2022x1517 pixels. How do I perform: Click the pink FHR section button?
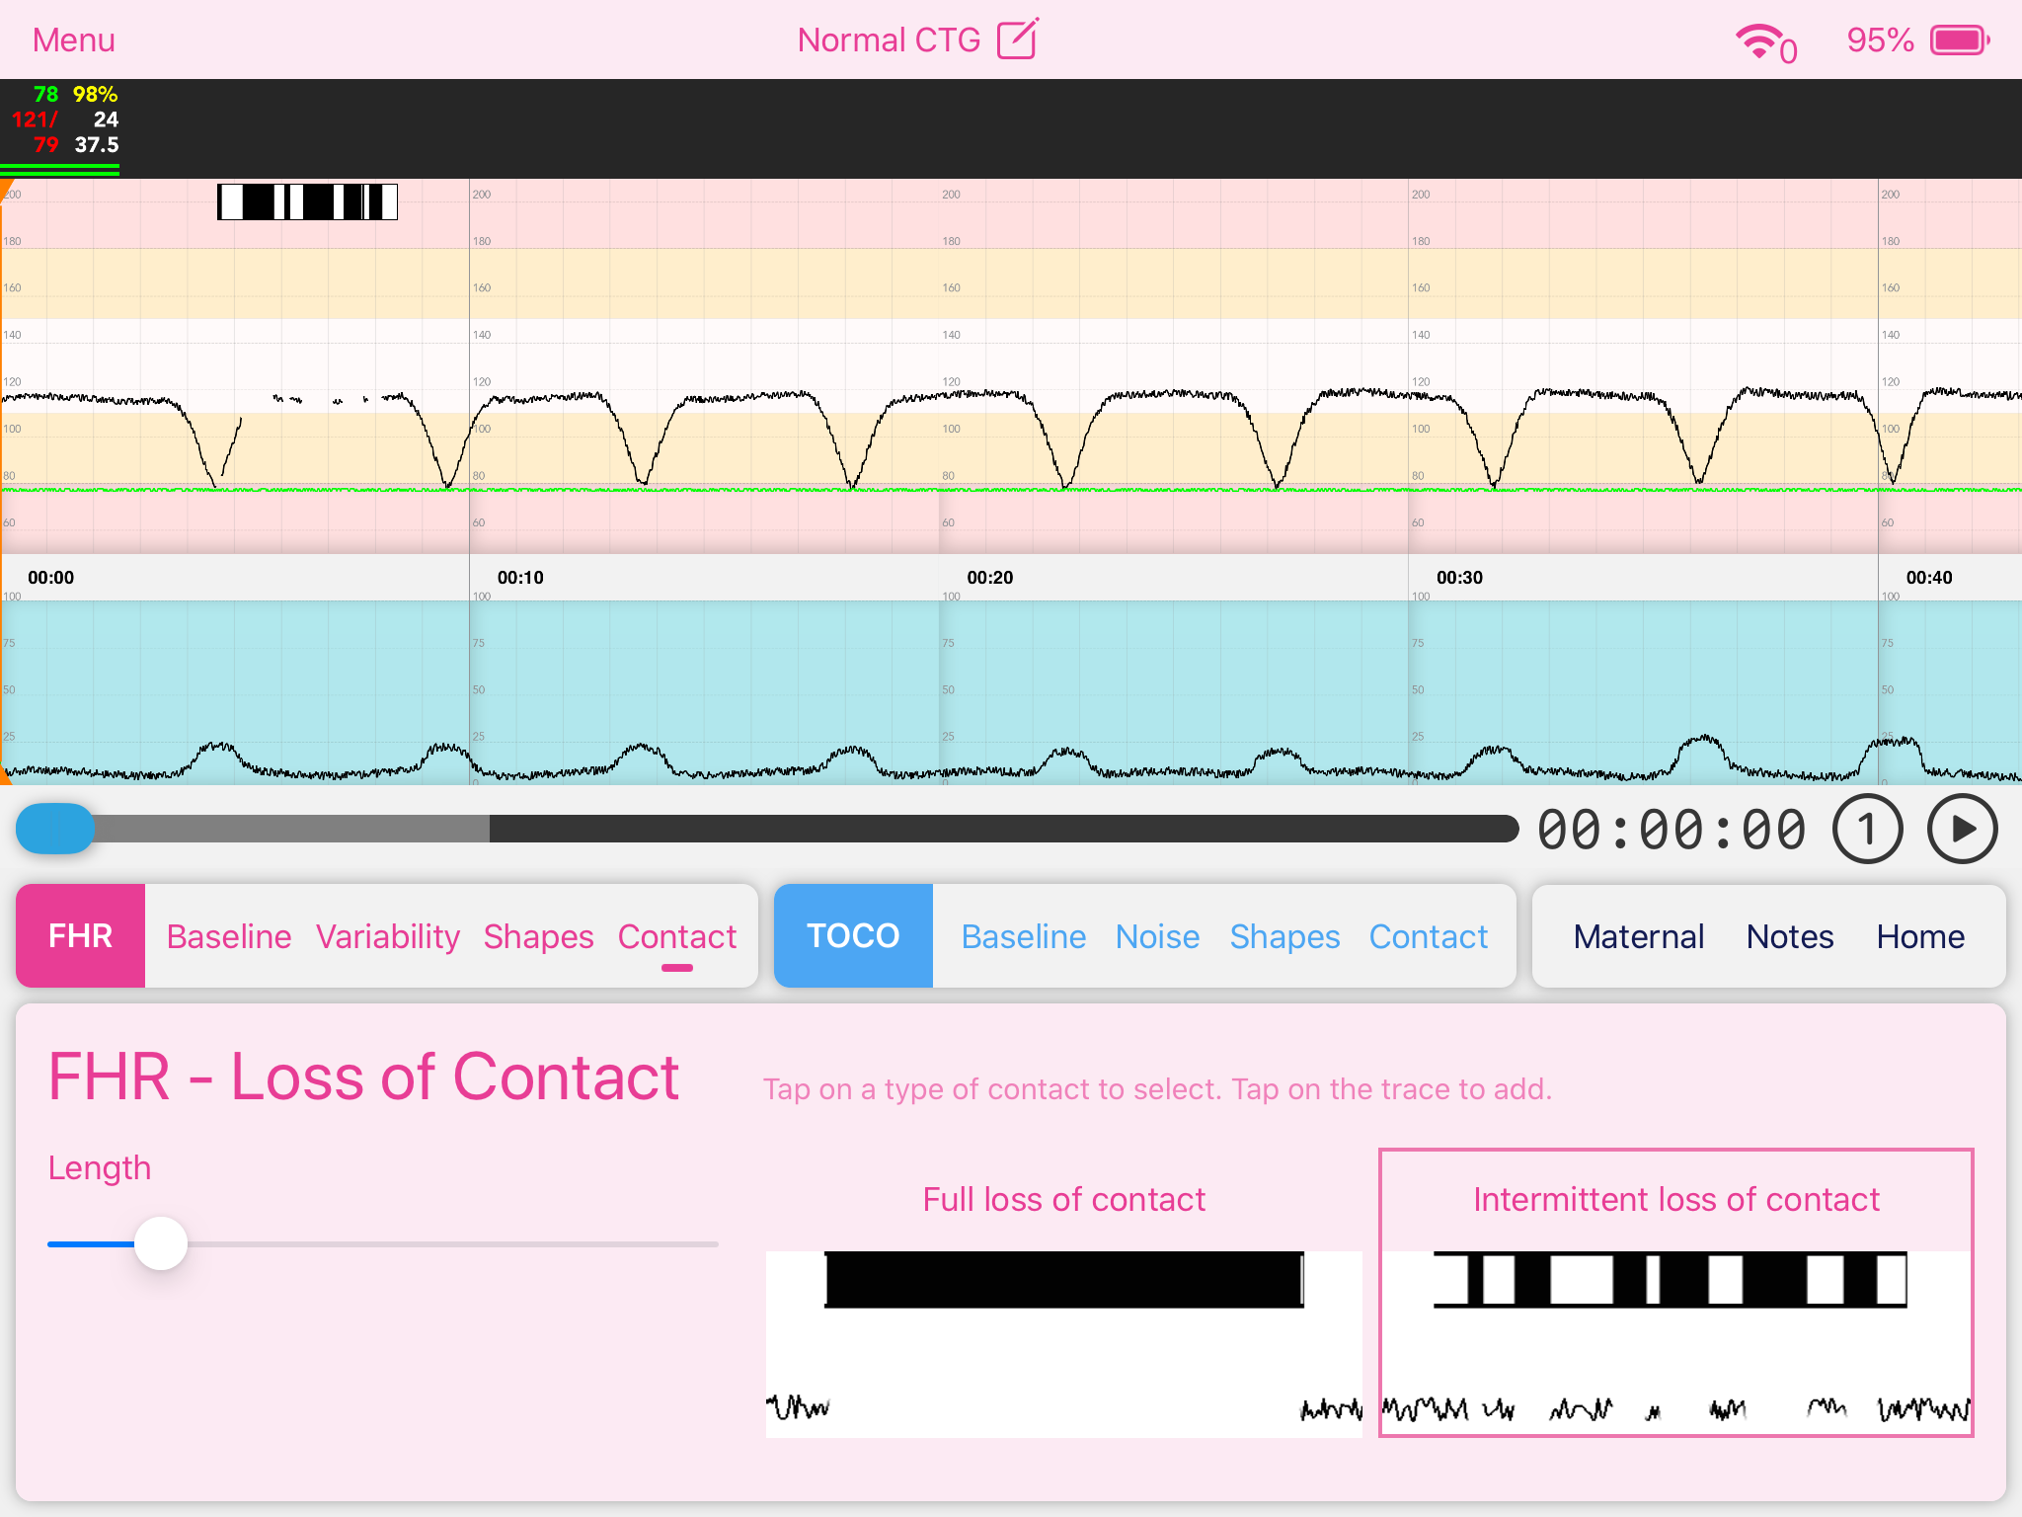click(x=81, y=935)
